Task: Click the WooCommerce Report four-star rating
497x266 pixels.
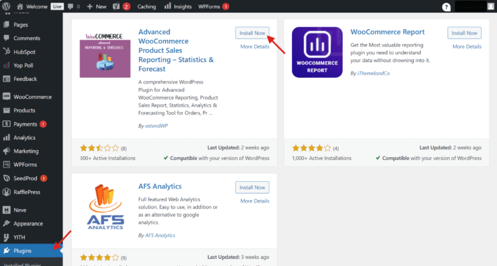Action: point(311,148)
